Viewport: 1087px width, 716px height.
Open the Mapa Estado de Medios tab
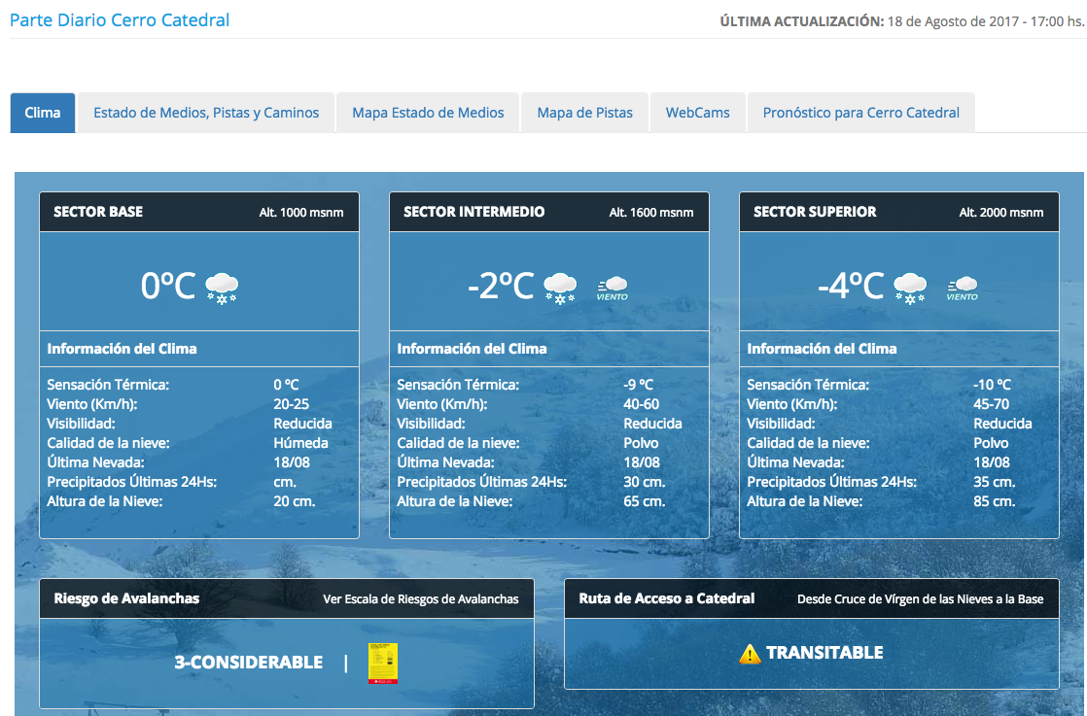[x=428, y=112]
